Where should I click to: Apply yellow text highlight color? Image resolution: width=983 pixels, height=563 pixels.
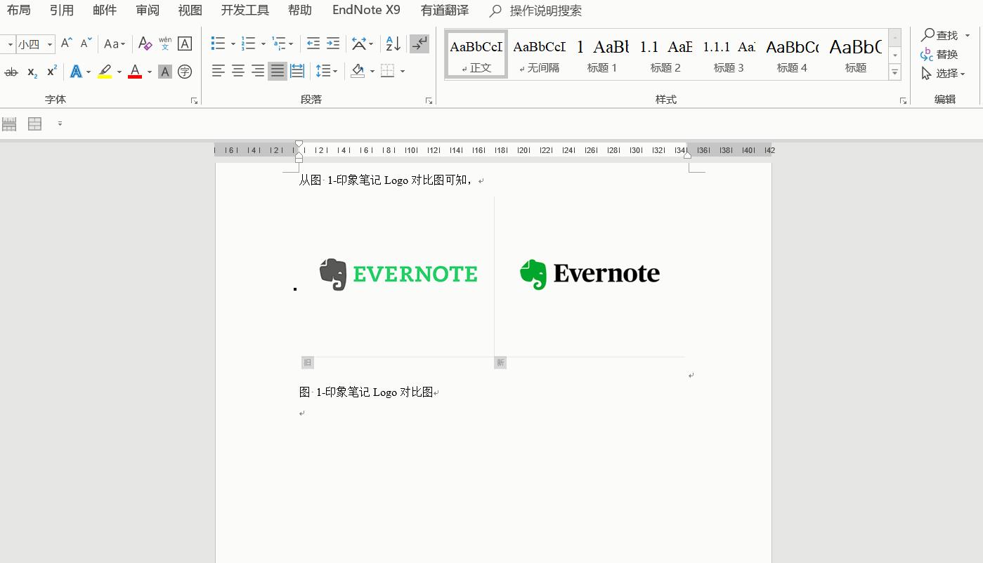105,72
